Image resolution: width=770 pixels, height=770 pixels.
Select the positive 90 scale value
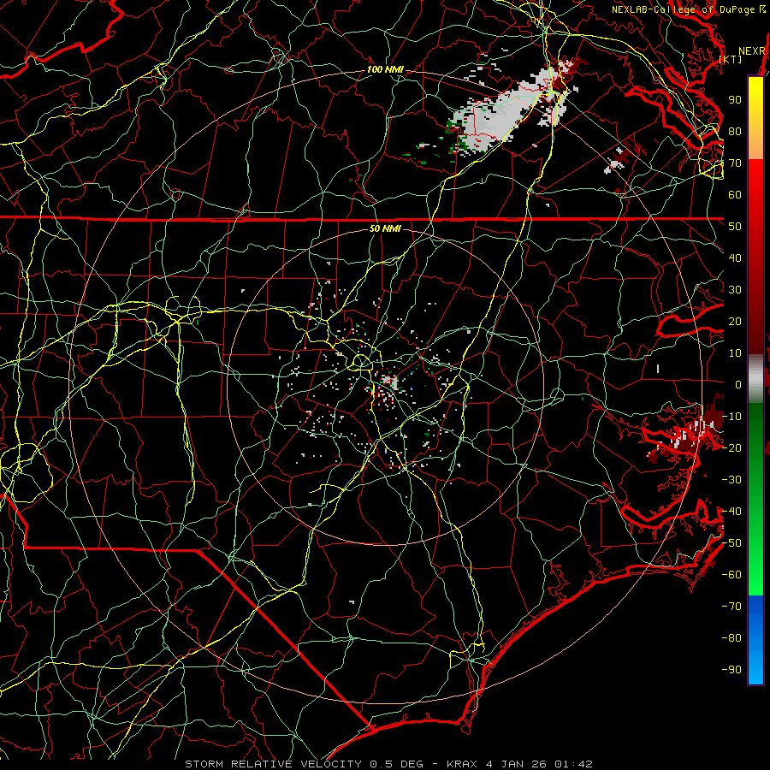pos(735,100)
